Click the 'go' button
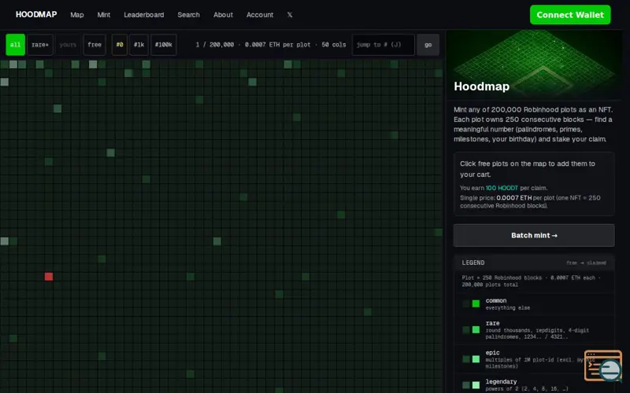The image size is (630, 393). [x=428, y=45]
